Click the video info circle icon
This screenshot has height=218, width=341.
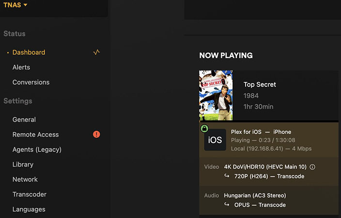click(312, 167)
